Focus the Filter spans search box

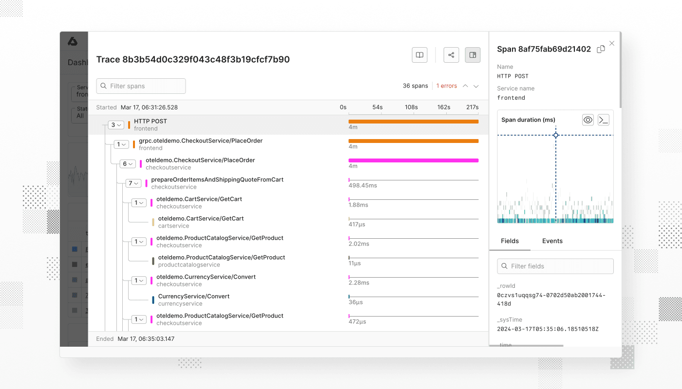coord(141,86)
